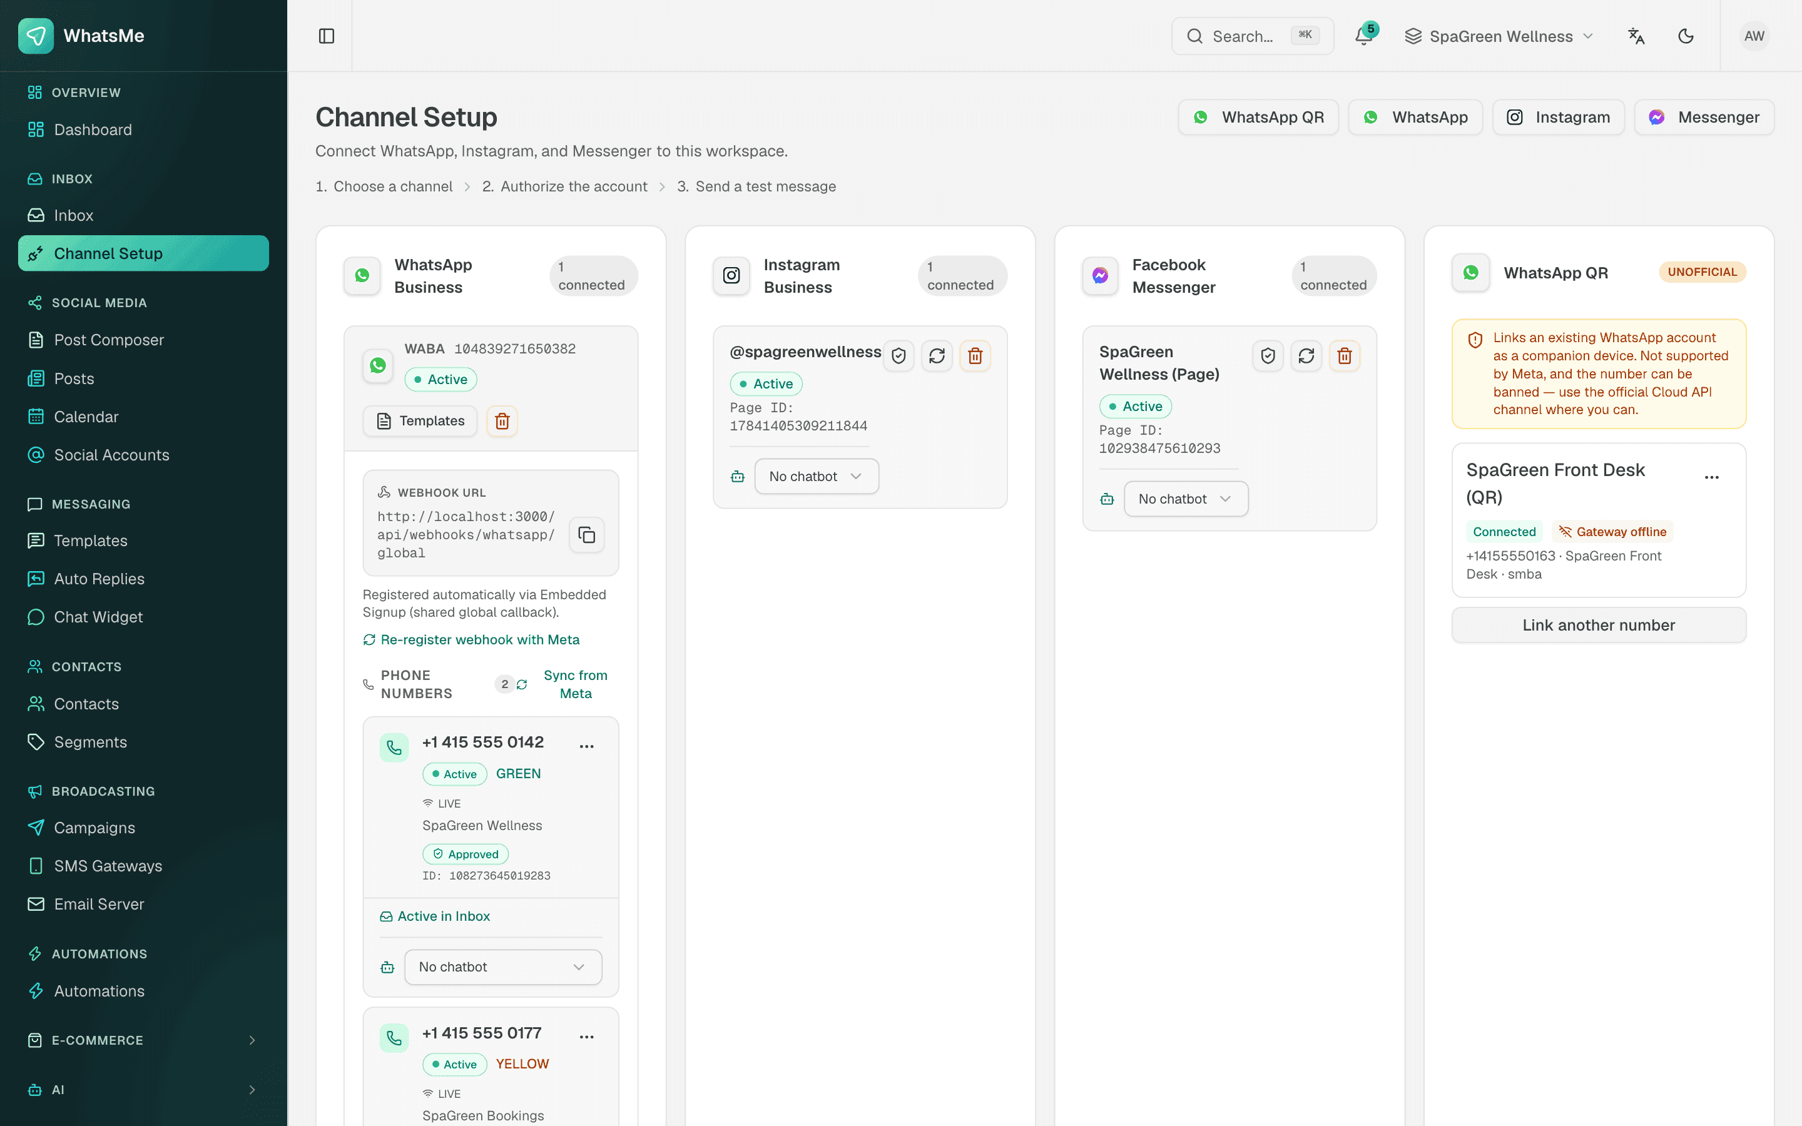Click the Gateway offline status badge
Image resolution: width=1802 pixels, height=1126 pixels.
(1612, 532)
